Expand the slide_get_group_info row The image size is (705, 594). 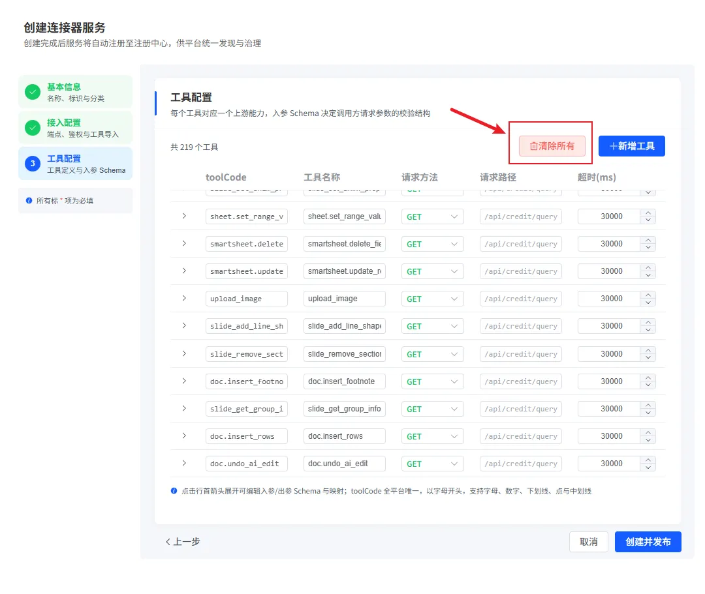184,408
